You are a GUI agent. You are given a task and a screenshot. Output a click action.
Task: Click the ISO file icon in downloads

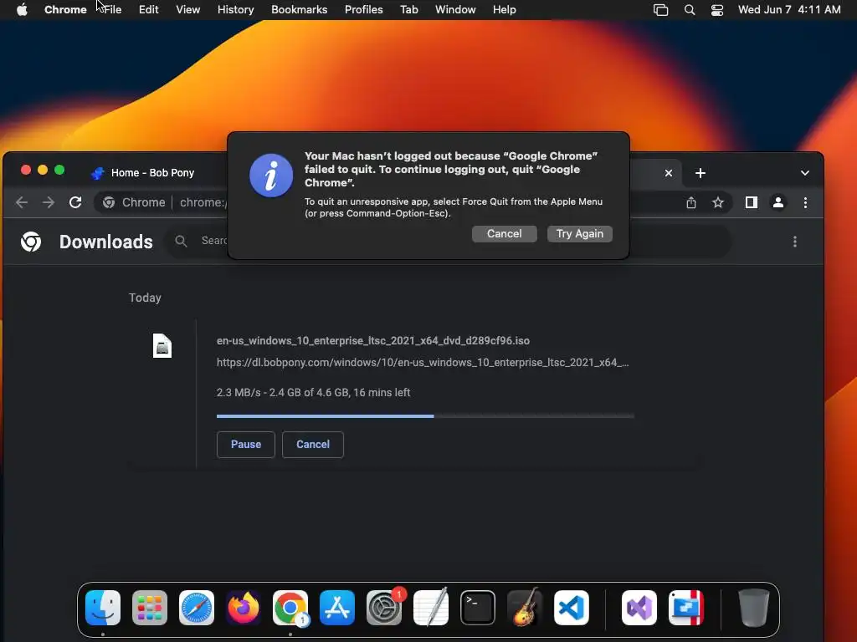[x=162, y=345]
